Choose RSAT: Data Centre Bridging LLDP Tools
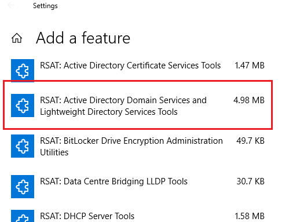 (x=114, y=181)
